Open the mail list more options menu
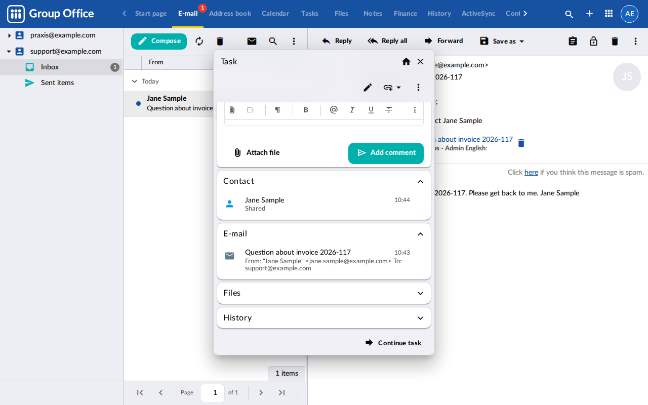The image size is (648, 405). point(294,41)
